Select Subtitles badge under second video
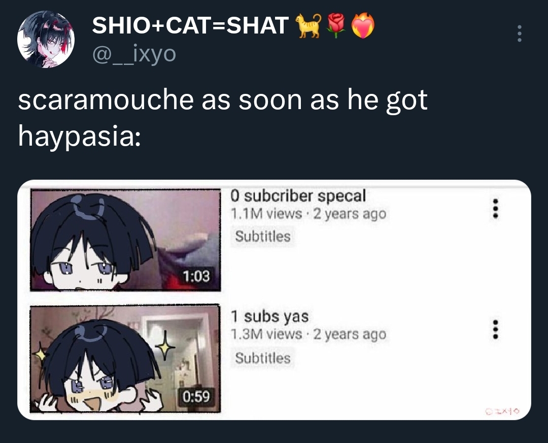Image resolution: width=548 pixels, height=443 pixels. pos(262,358)
